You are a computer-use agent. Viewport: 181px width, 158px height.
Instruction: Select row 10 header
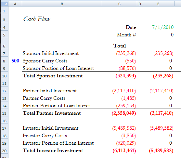(x=4, y=76)
